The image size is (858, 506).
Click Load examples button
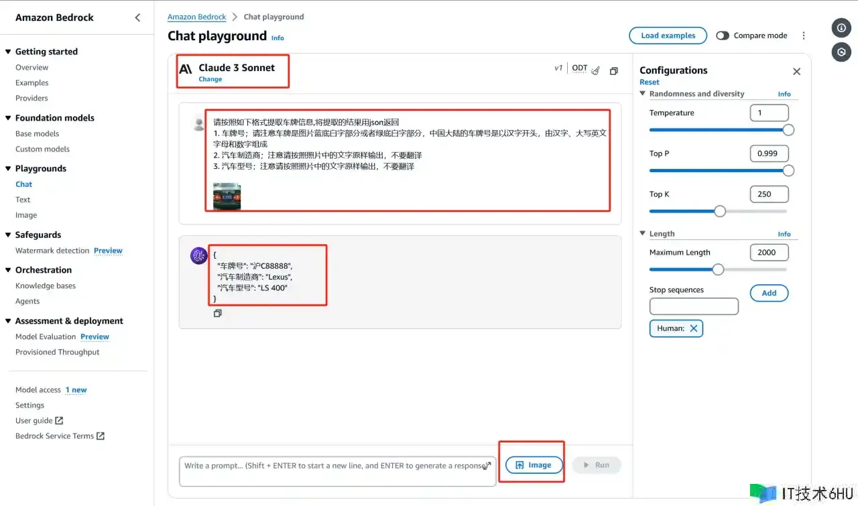tap(668, 36)
